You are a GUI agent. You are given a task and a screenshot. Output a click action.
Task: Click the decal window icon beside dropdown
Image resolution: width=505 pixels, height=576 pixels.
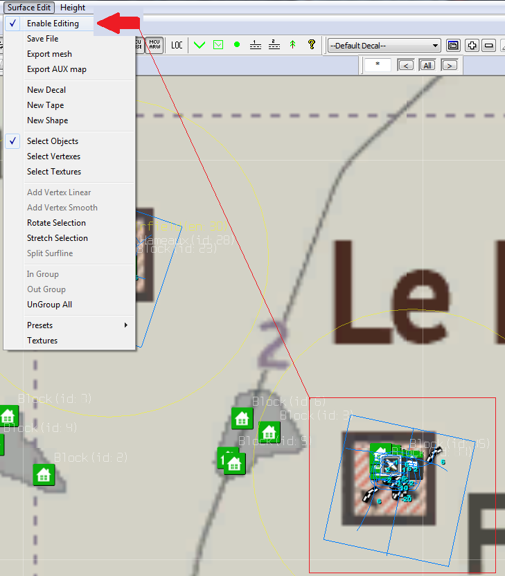453,46
